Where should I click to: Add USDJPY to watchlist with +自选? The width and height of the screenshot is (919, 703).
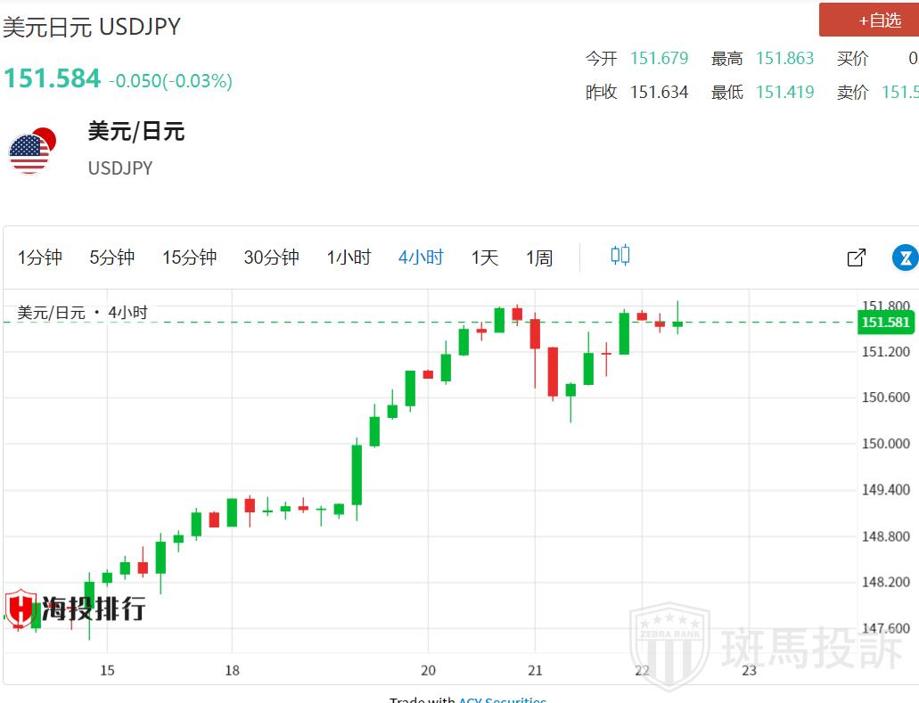tap(868, 20)
